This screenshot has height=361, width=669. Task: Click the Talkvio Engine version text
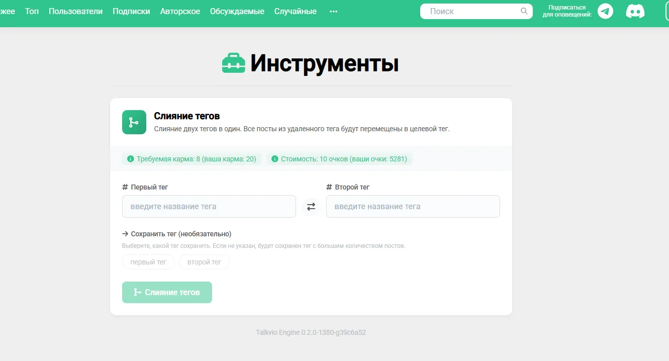[311, 332]
